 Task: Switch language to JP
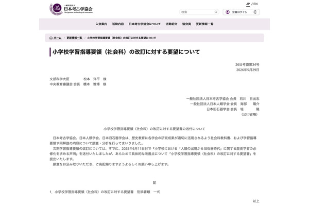(x=248, y=4)
